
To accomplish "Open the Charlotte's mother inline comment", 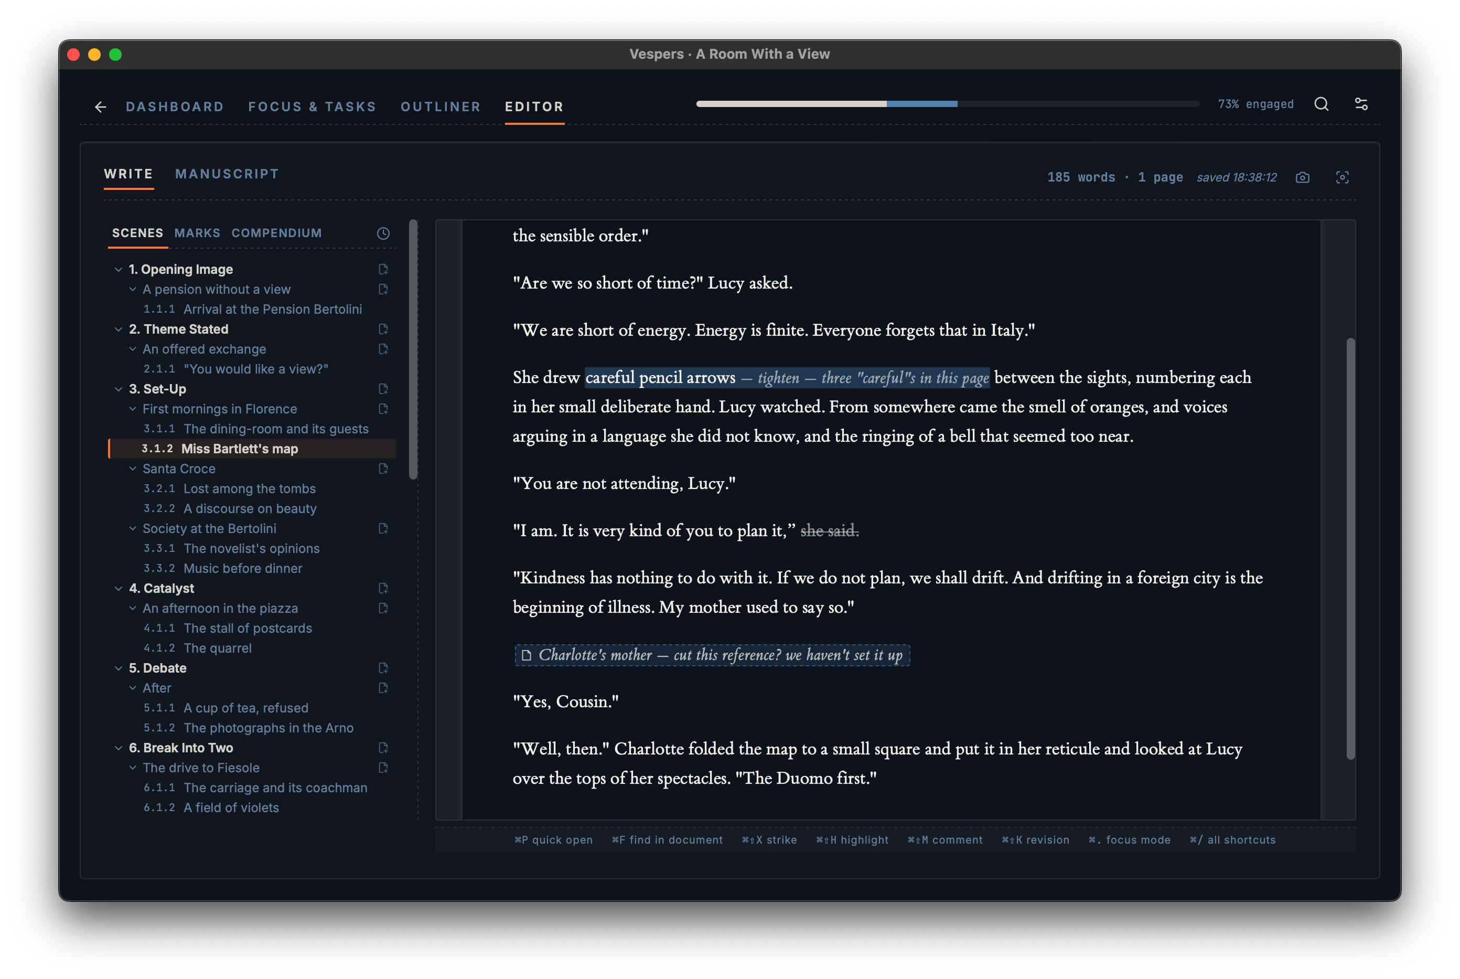I will (x=712, y=655).
